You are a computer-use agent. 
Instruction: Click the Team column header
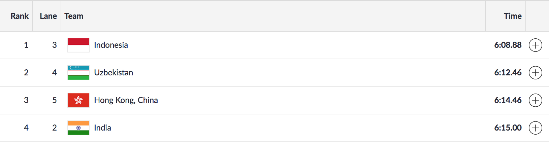pyautogui.click(x=74, y=16)
